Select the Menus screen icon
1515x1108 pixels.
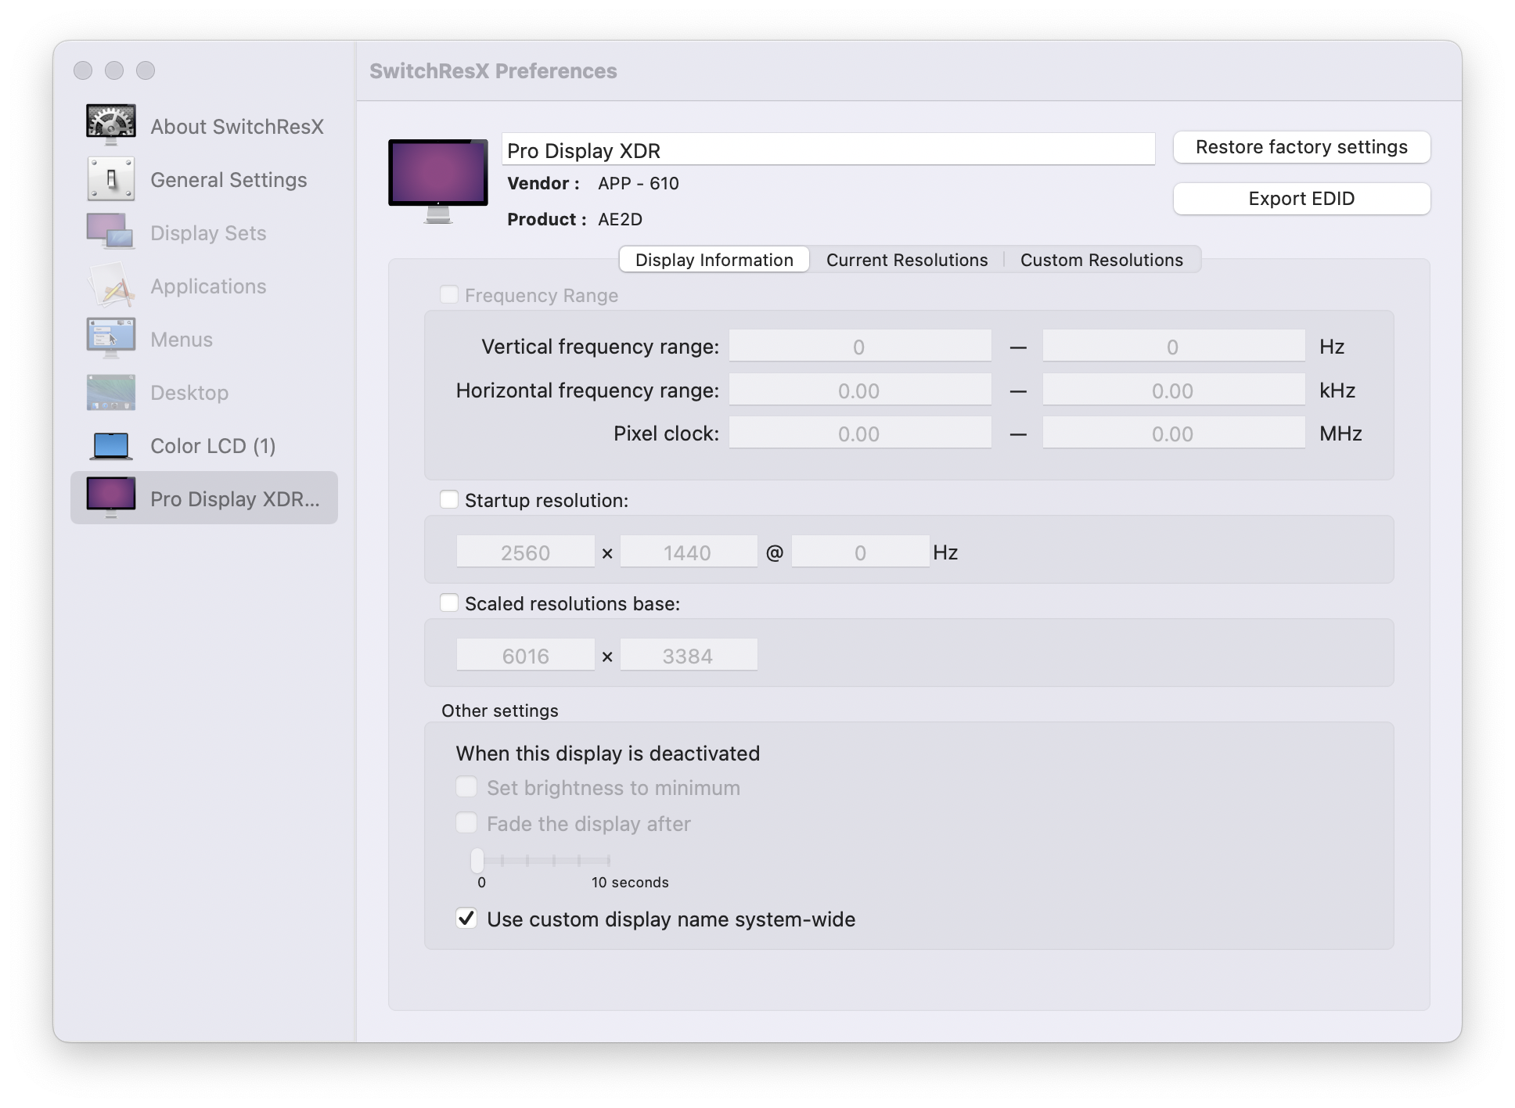click(110, 338)
